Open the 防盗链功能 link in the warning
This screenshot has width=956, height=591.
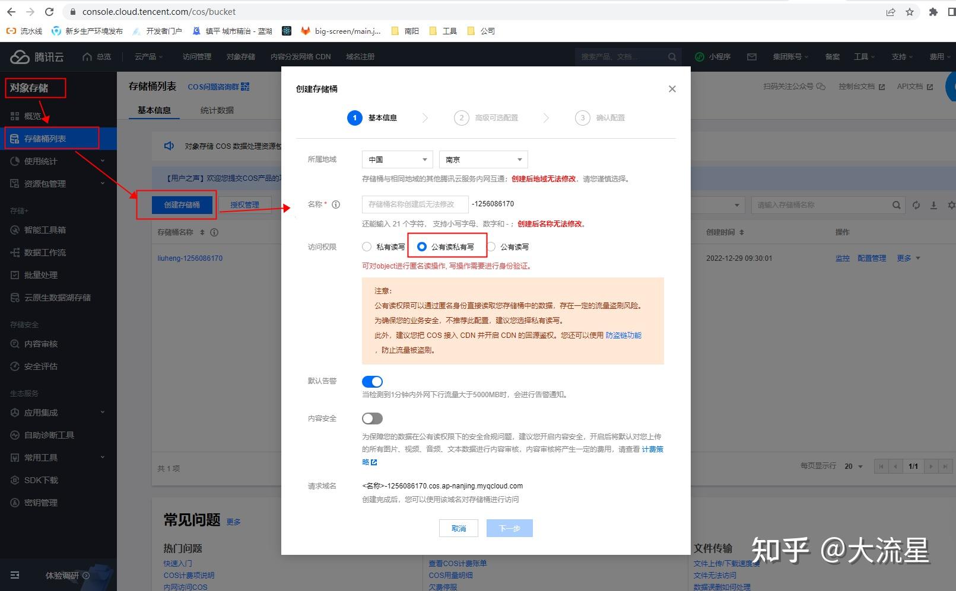click(624, 336)
